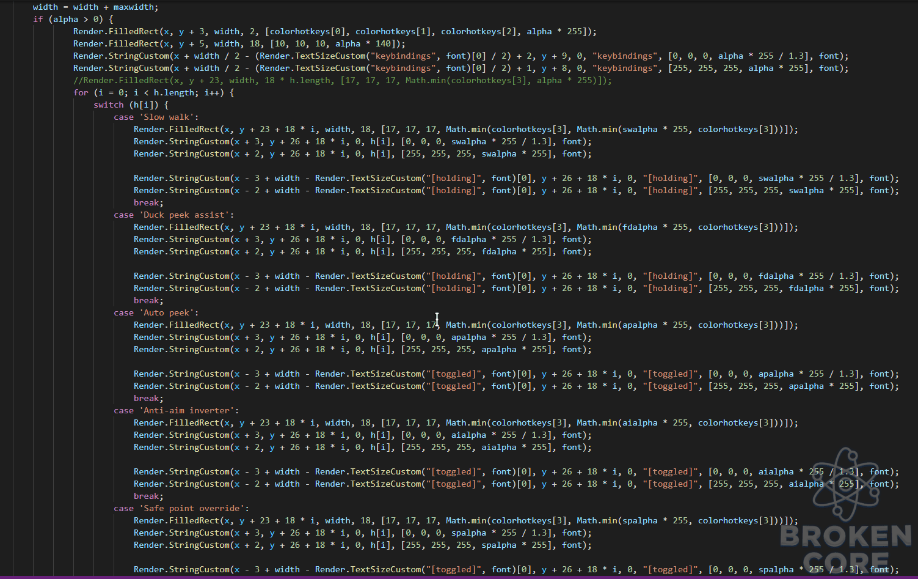Click "Math.min(aialpha" in the Anti-aim inverter FilledRect

(617, 422)
